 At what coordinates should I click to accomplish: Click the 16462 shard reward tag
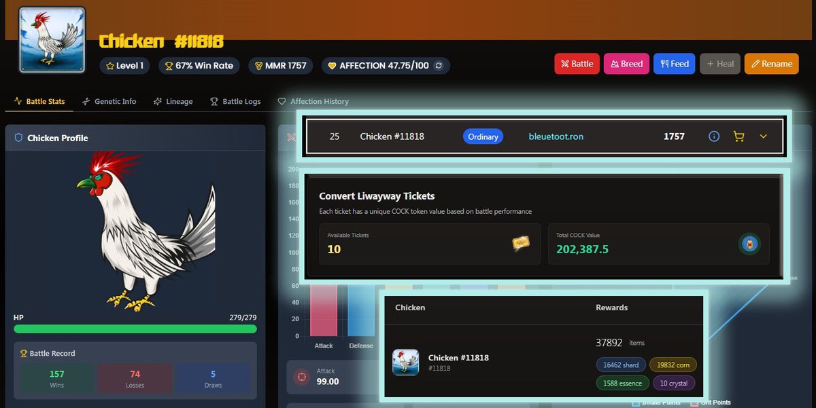pyautogui.click(x=622, y=365)
